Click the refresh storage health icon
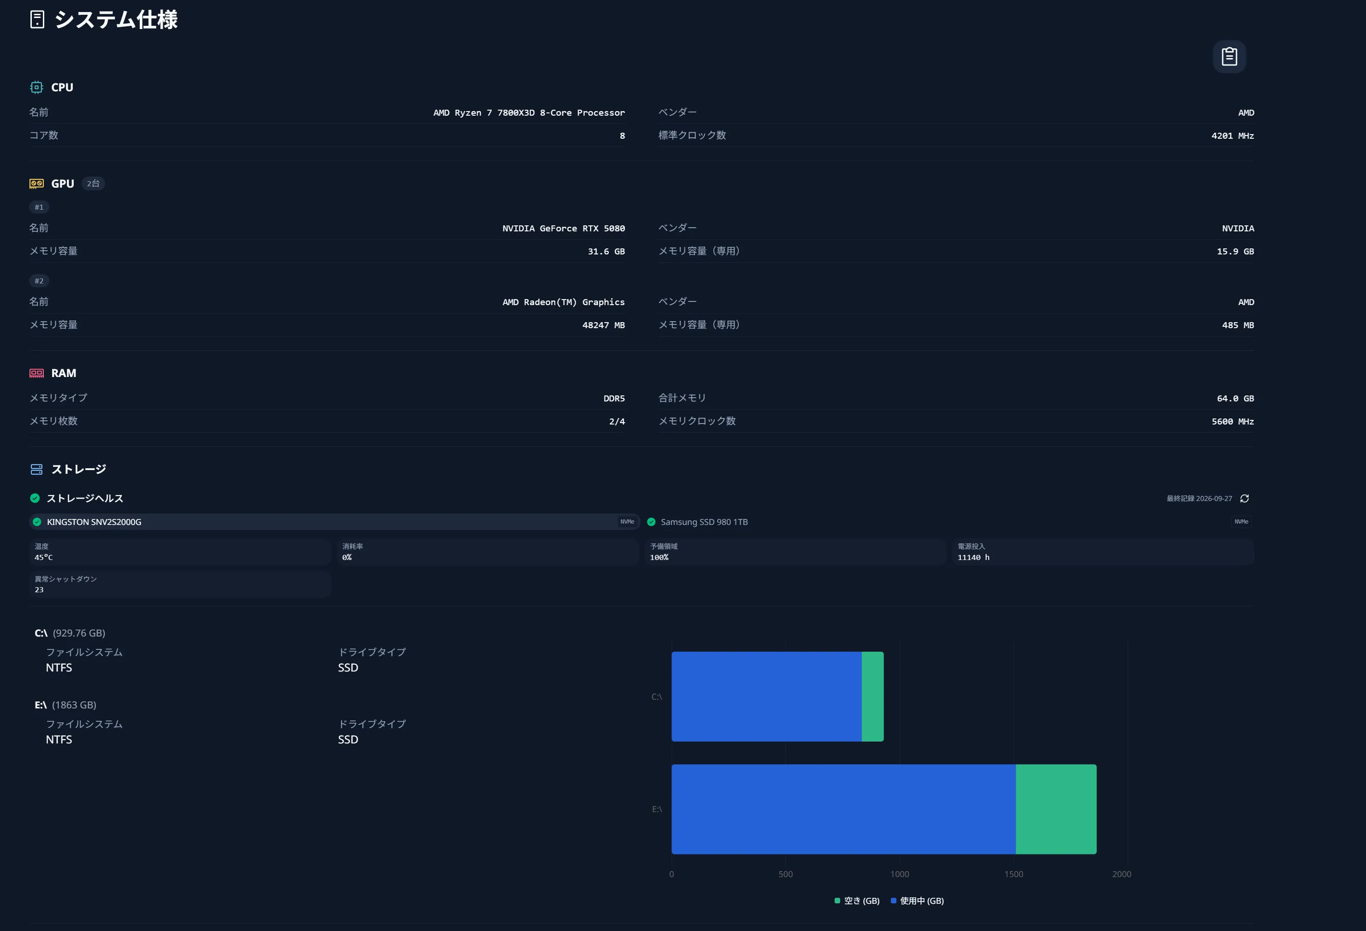Viewport: 1366px width, 931px height. click(1244, 498)
